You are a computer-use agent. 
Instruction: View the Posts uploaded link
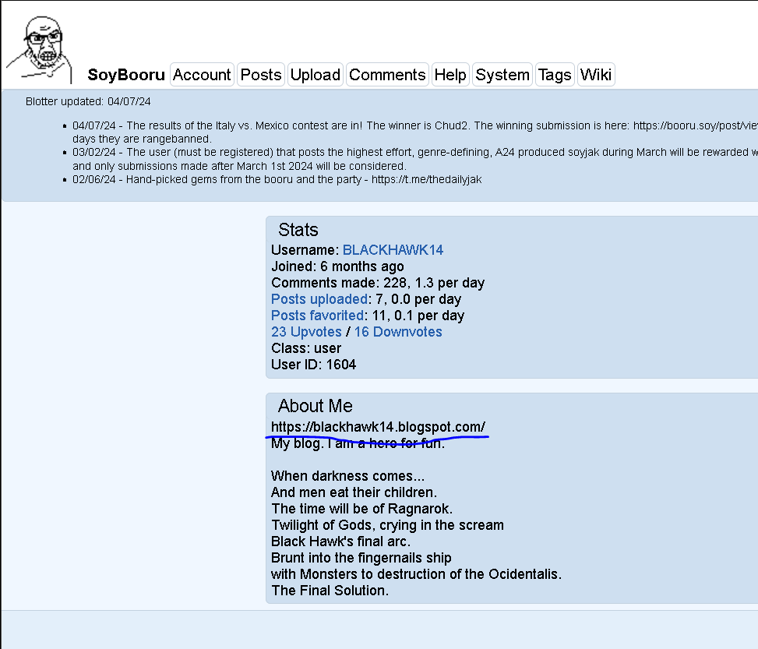click(x=319, y=299)
